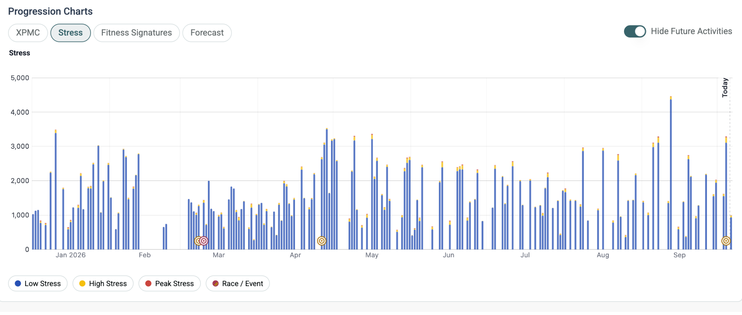Toggle the High Stress legend item
The width and height of the screenshot is (742, 315).
pos(103,283)
